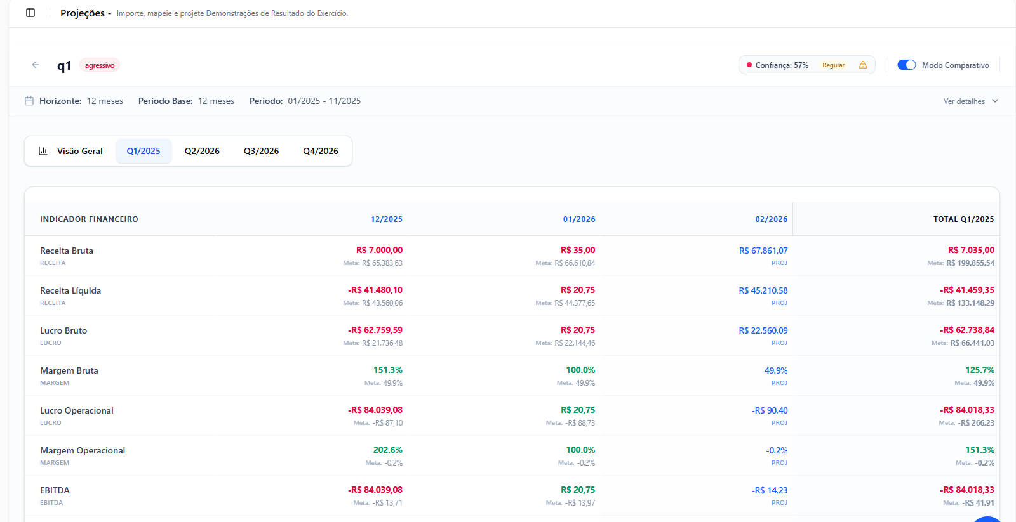
Task: Switch to the Q2/2026 tab
Action: (202, 151)
